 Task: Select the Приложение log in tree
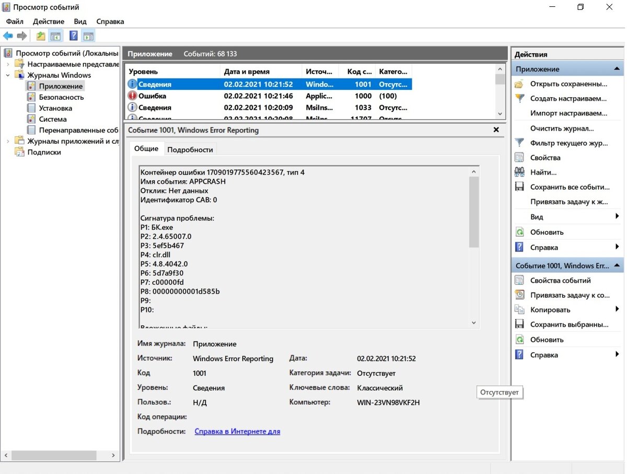[x=61, y=86]
